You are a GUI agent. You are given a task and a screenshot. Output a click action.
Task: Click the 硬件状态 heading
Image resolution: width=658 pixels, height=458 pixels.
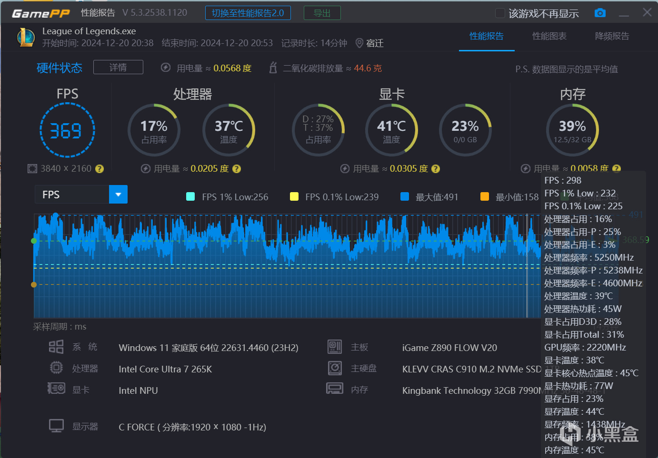60,68
